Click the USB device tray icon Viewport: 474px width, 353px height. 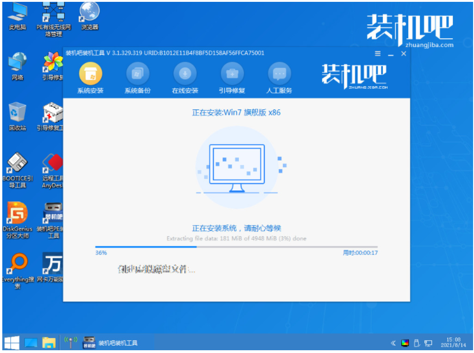tap(417, 343)
